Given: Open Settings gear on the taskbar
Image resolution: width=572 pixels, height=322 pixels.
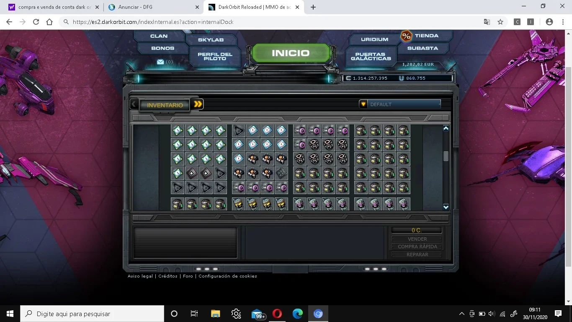Looking at the screenshot, I should pos(236,314).
